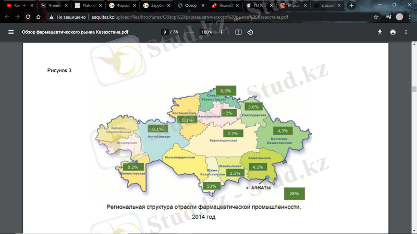Click the 3.6% label on map
417x234 pixels.
(253, 107)
